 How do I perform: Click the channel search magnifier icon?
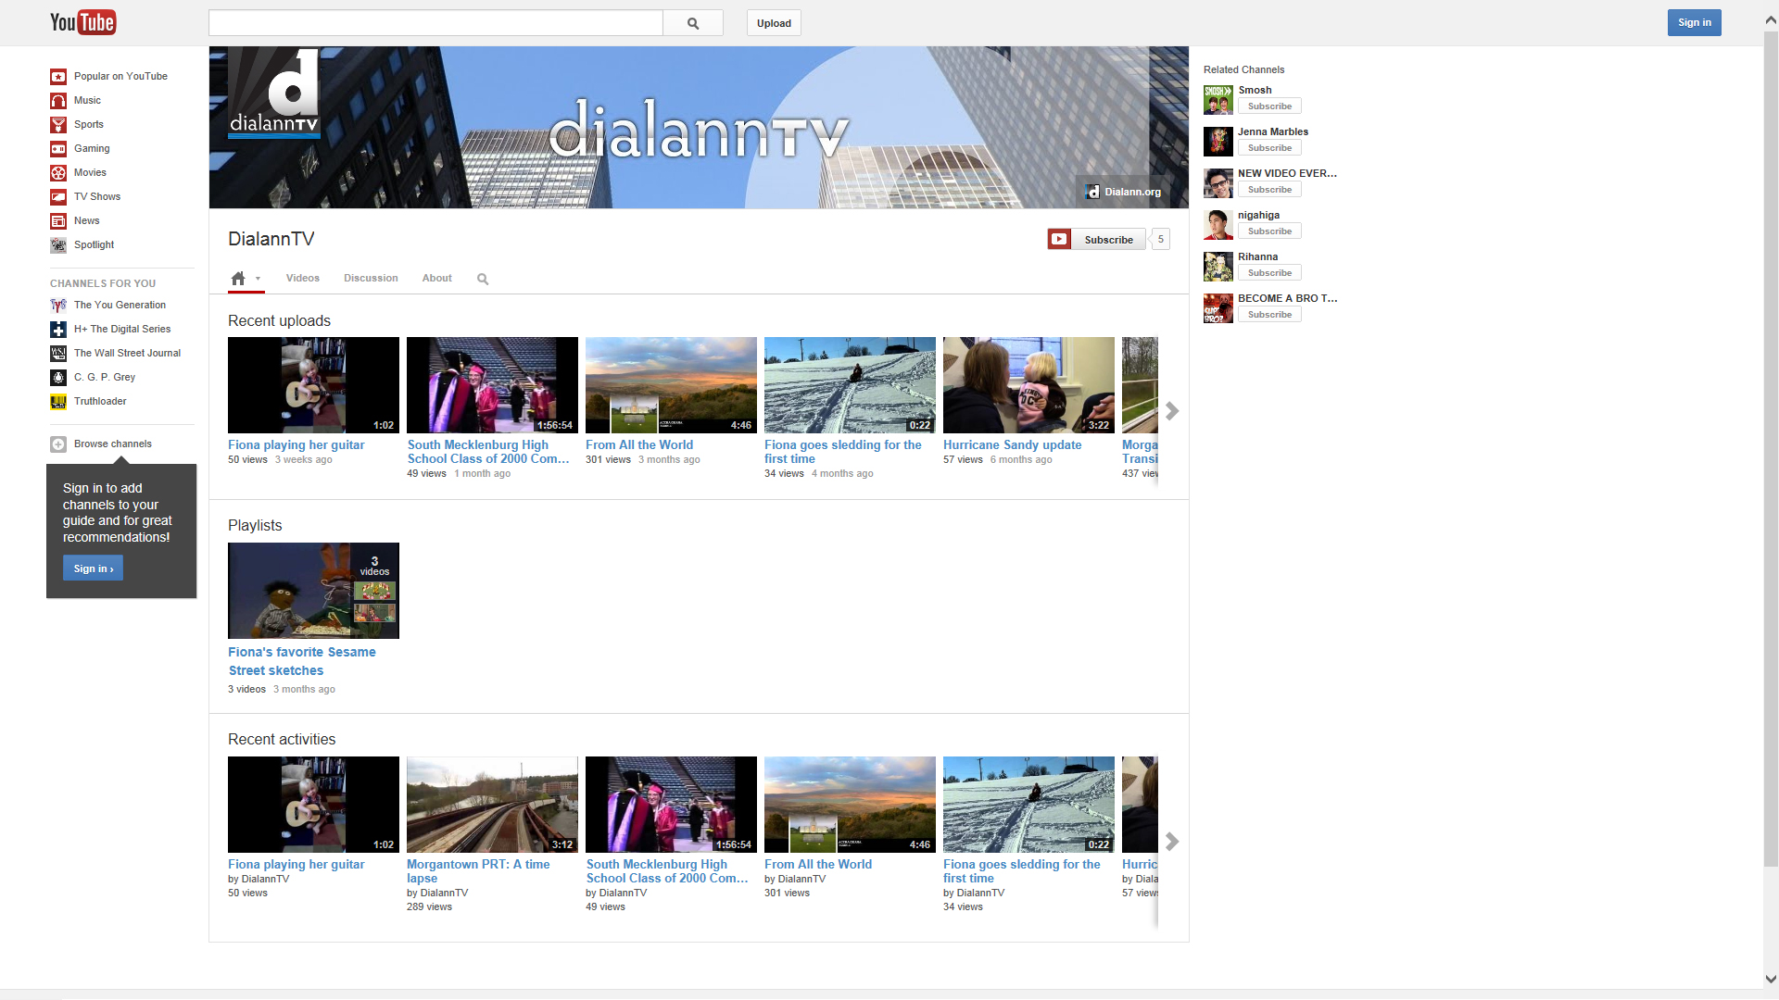click(483, 279)
